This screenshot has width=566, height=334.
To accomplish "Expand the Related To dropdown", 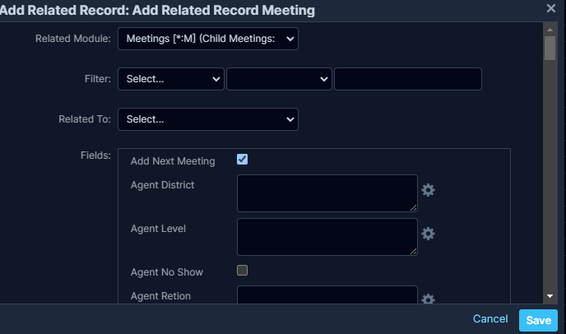I will pyautogui.click(x=208, y=119).
